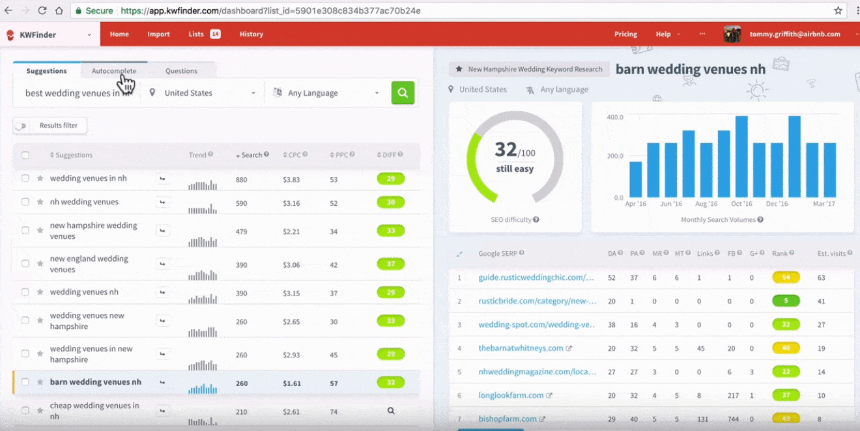Click magnifier icon for 'cheap wedding venues in nh'

[x=391, y=411]
